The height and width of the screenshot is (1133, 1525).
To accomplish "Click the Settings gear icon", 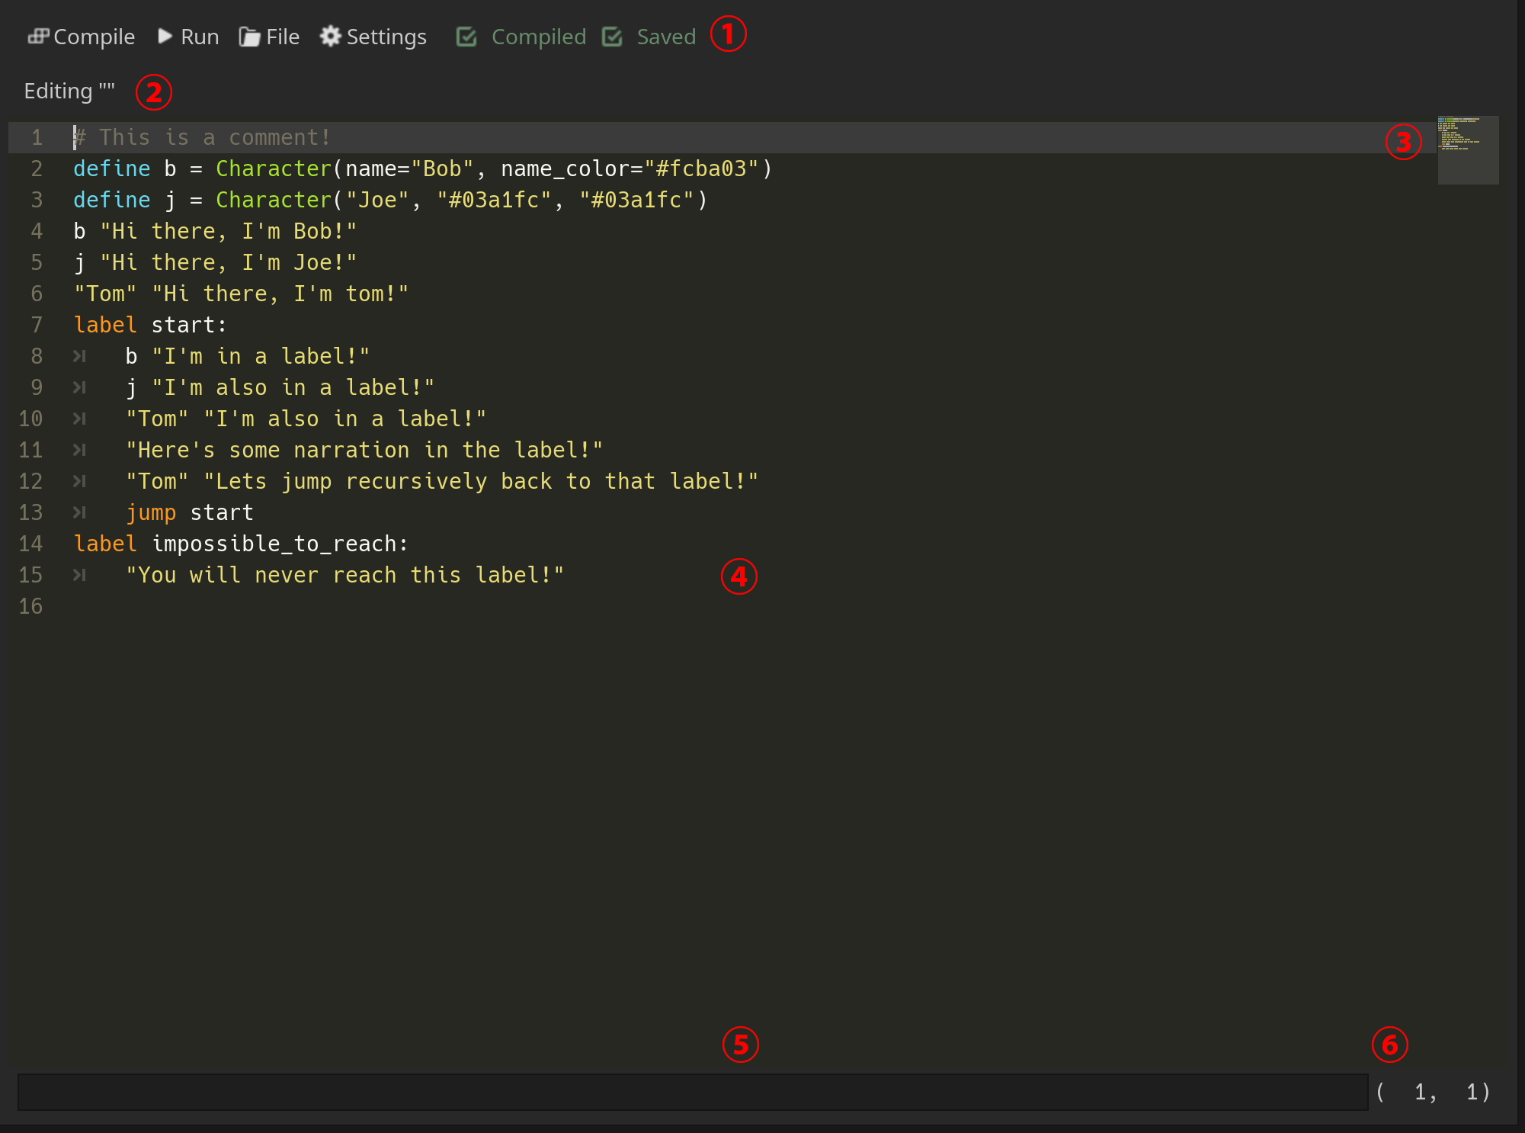I will tap(330, 36).
